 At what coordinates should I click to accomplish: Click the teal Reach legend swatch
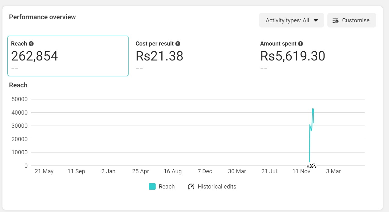tap(152, 187)
